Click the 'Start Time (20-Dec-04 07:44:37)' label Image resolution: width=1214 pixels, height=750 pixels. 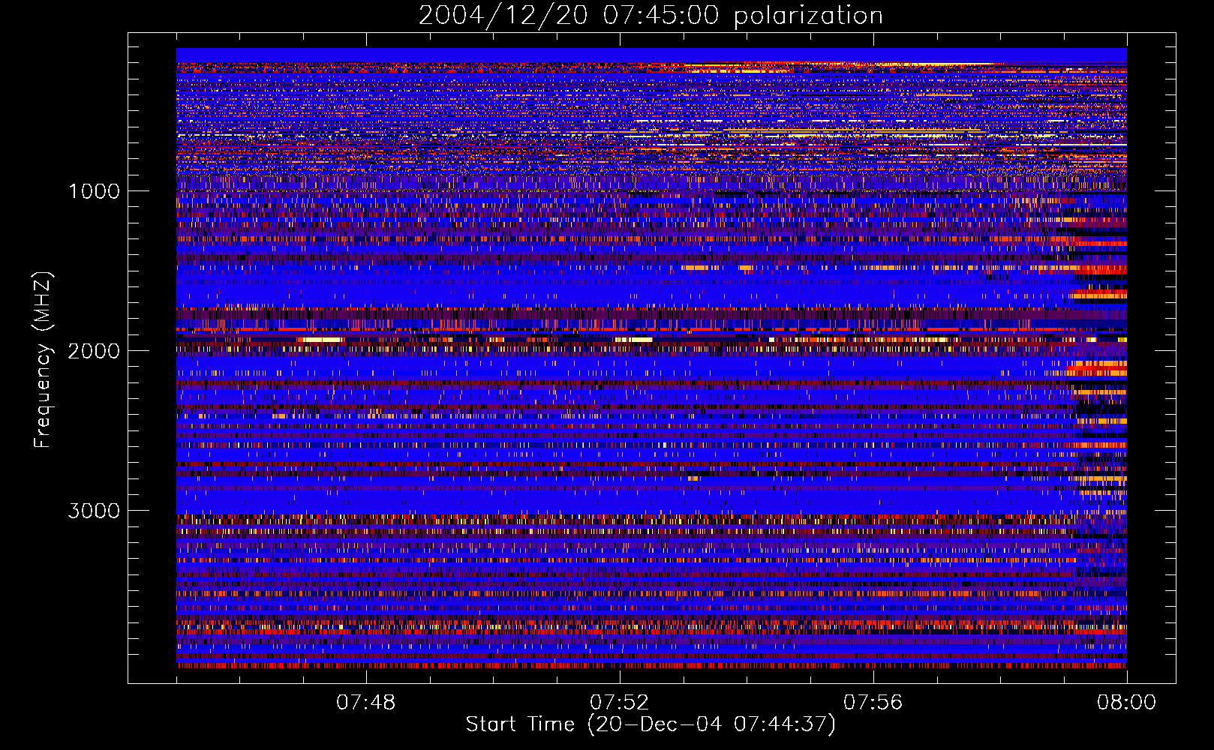tap(651, 724)
